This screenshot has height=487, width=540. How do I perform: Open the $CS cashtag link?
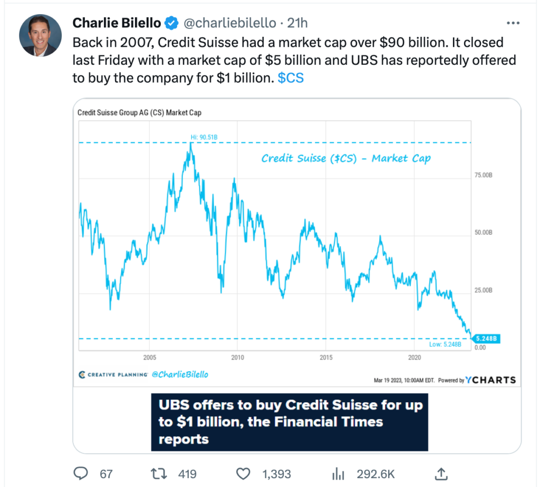pos(291,78)
